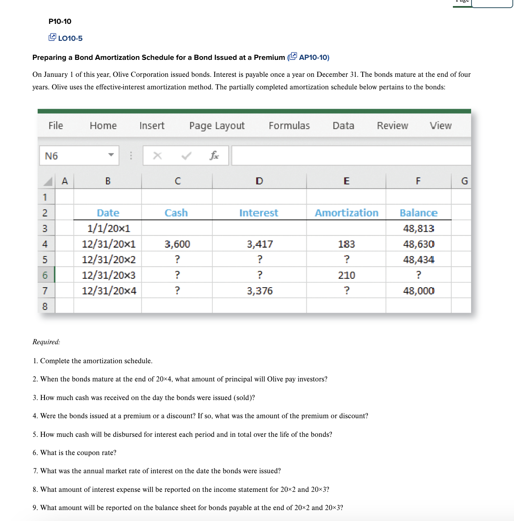Open the File tab in the ribbon
The height and width of the screenshot is (521, 514).
[x=56, y=126]
